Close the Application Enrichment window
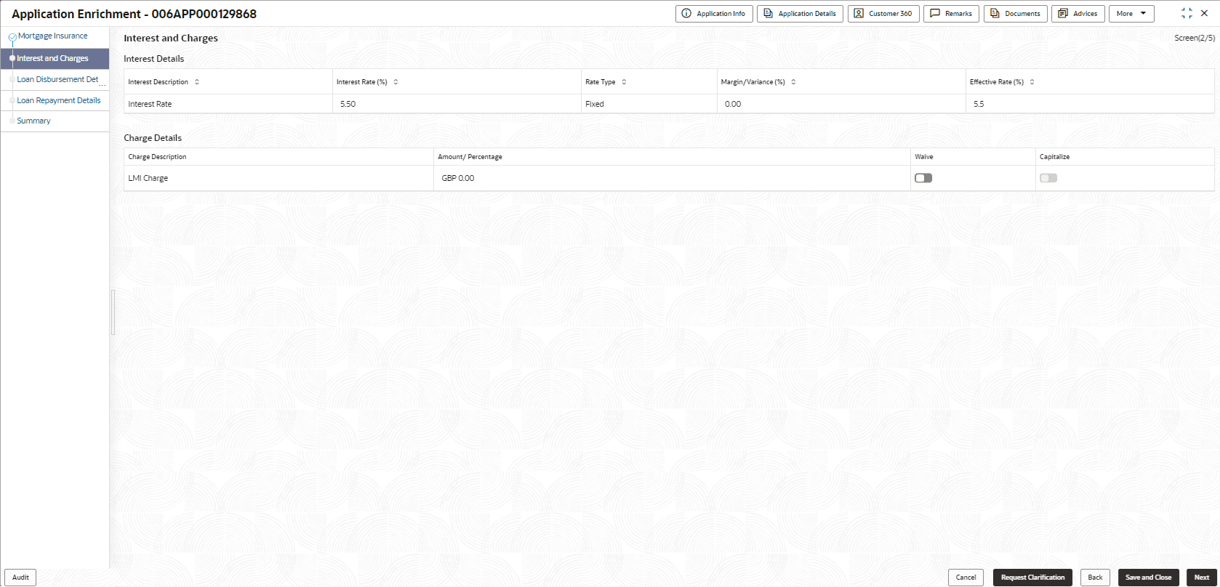This screenshot has width=1220, height=587. click(1204, 14)
